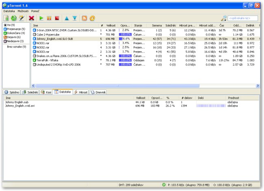This screenshot has width=264, height=191.
Task: Sort torrents by Velikost column header
Action: (x=111, y=26)
